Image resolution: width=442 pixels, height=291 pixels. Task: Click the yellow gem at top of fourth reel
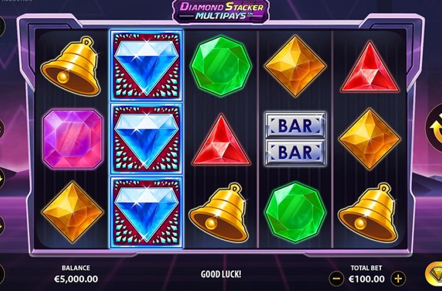pyautogui.click(x=295, y=66)
